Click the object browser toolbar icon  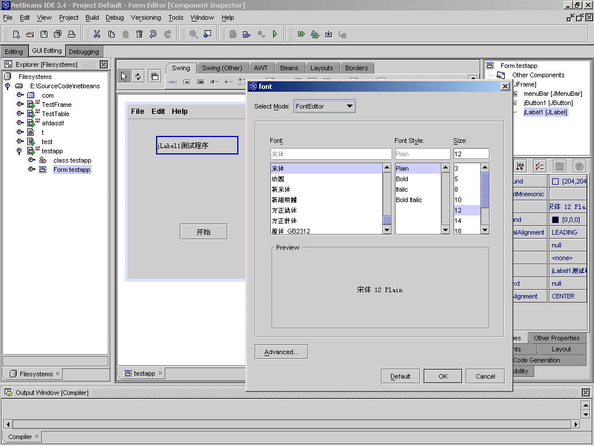208,34
